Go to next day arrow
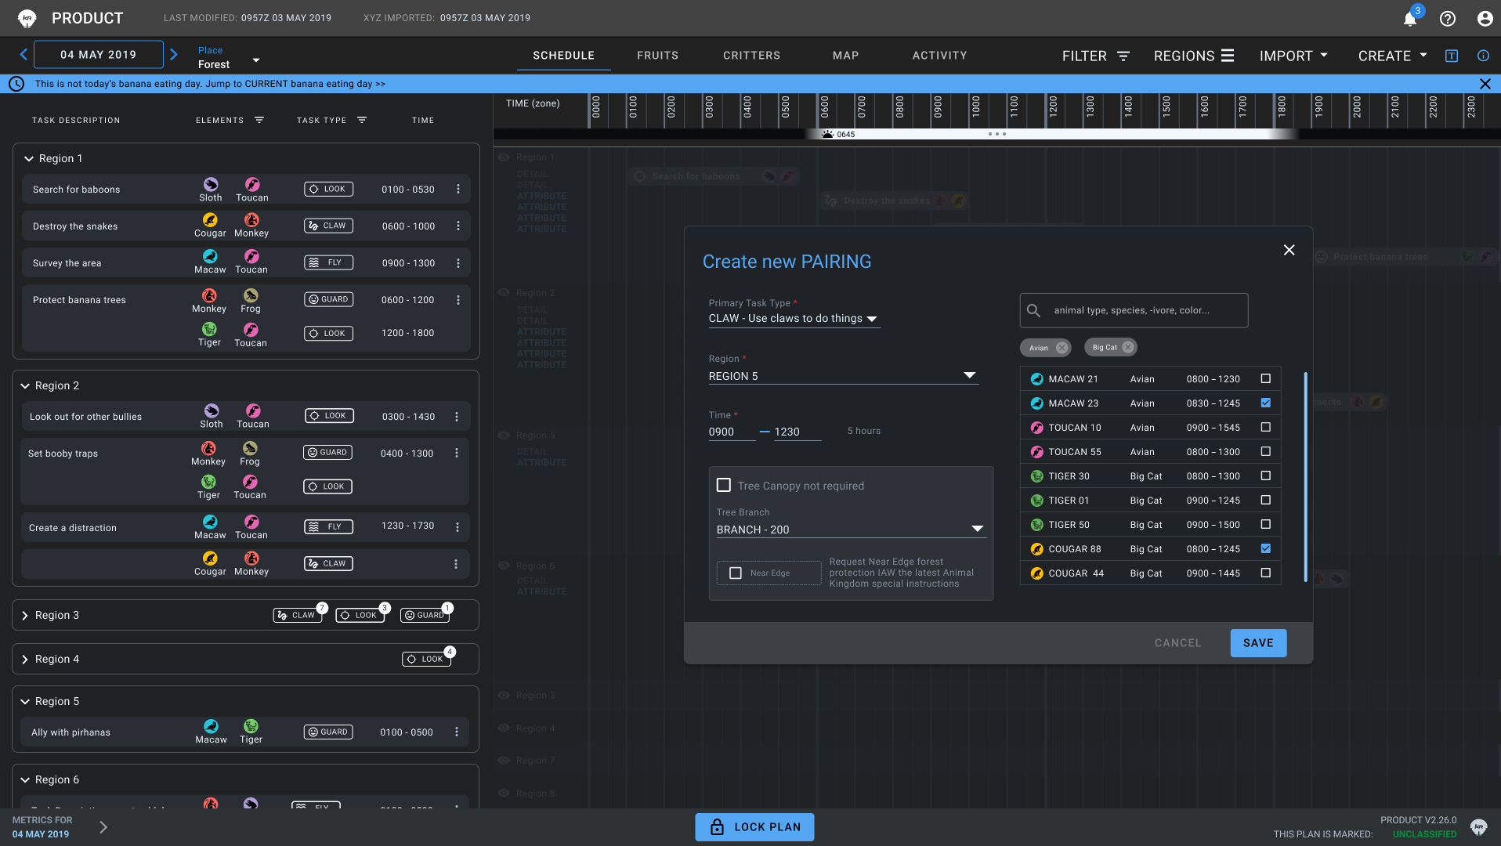1501x846 pixels. point(174,54)
